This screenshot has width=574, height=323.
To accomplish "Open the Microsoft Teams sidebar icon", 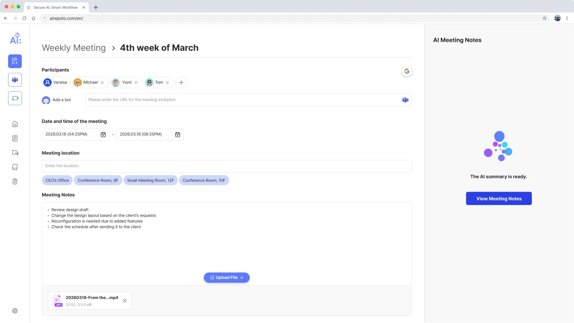I will click(x=15, y=80).
